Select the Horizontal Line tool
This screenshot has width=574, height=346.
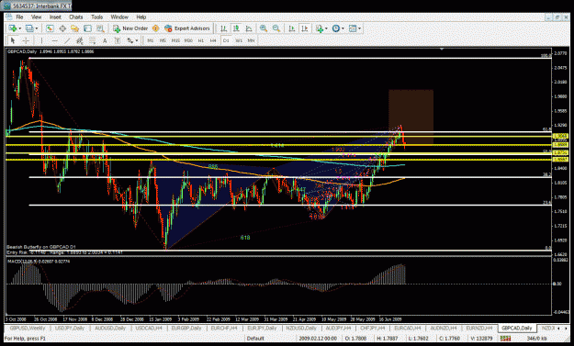click(x=54, y=40)
